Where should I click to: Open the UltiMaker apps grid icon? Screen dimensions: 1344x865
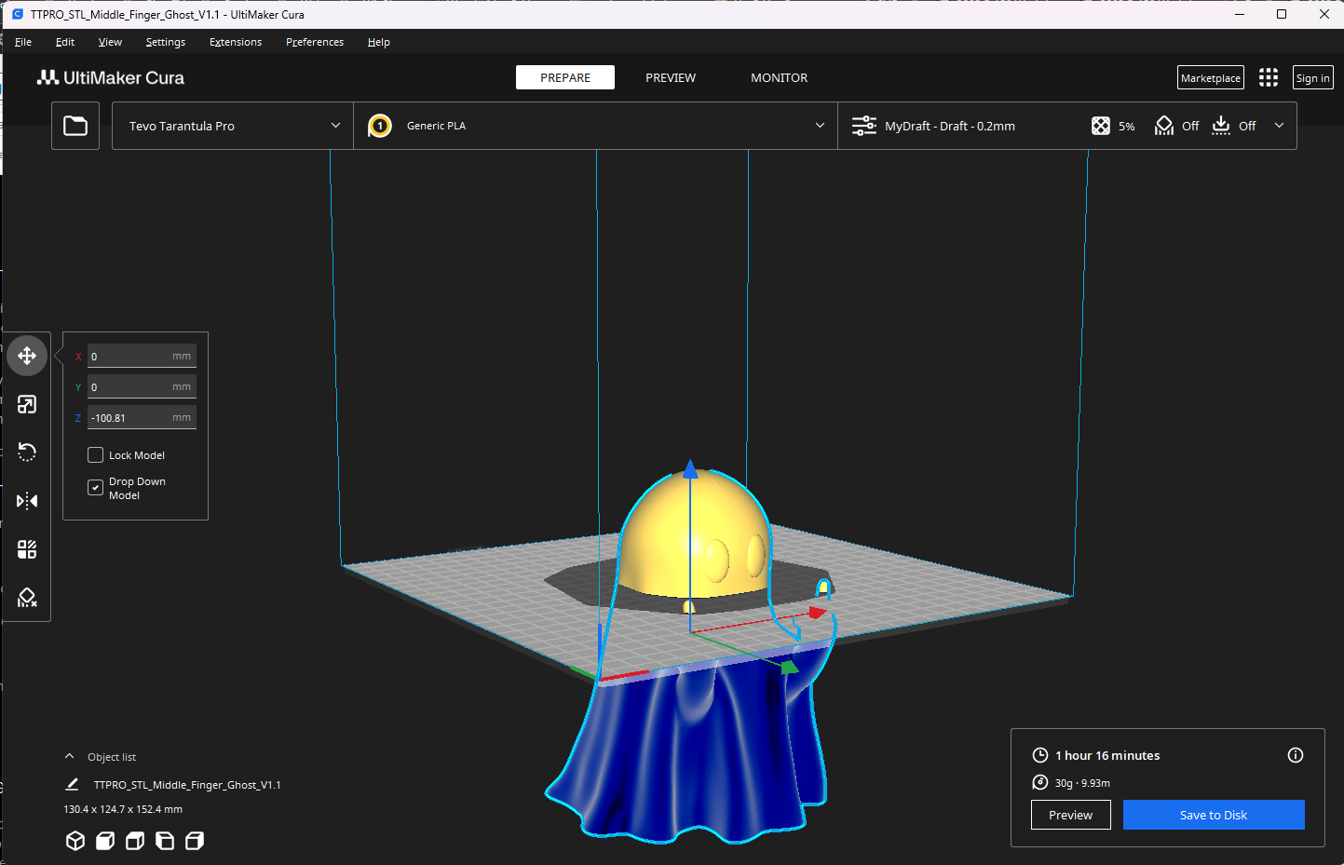[x=1268, y=78]
